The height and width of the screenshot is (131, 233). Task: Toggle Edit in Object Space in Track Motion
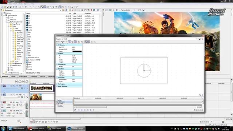coord(75,42)
